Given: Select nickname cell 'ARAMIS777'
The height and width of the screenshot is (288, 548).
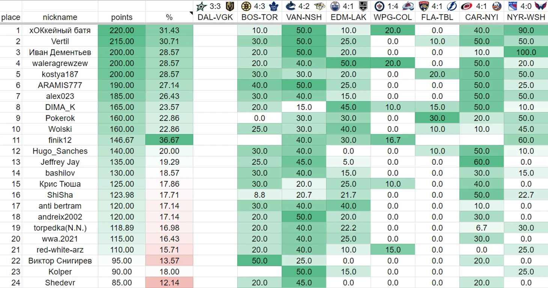Looking at the screenshot, I should (60, 85).
